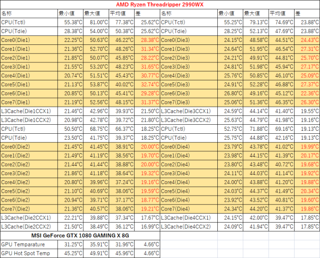Click the 54.00°C cell

pyautogui.click(x=96, y=31)
